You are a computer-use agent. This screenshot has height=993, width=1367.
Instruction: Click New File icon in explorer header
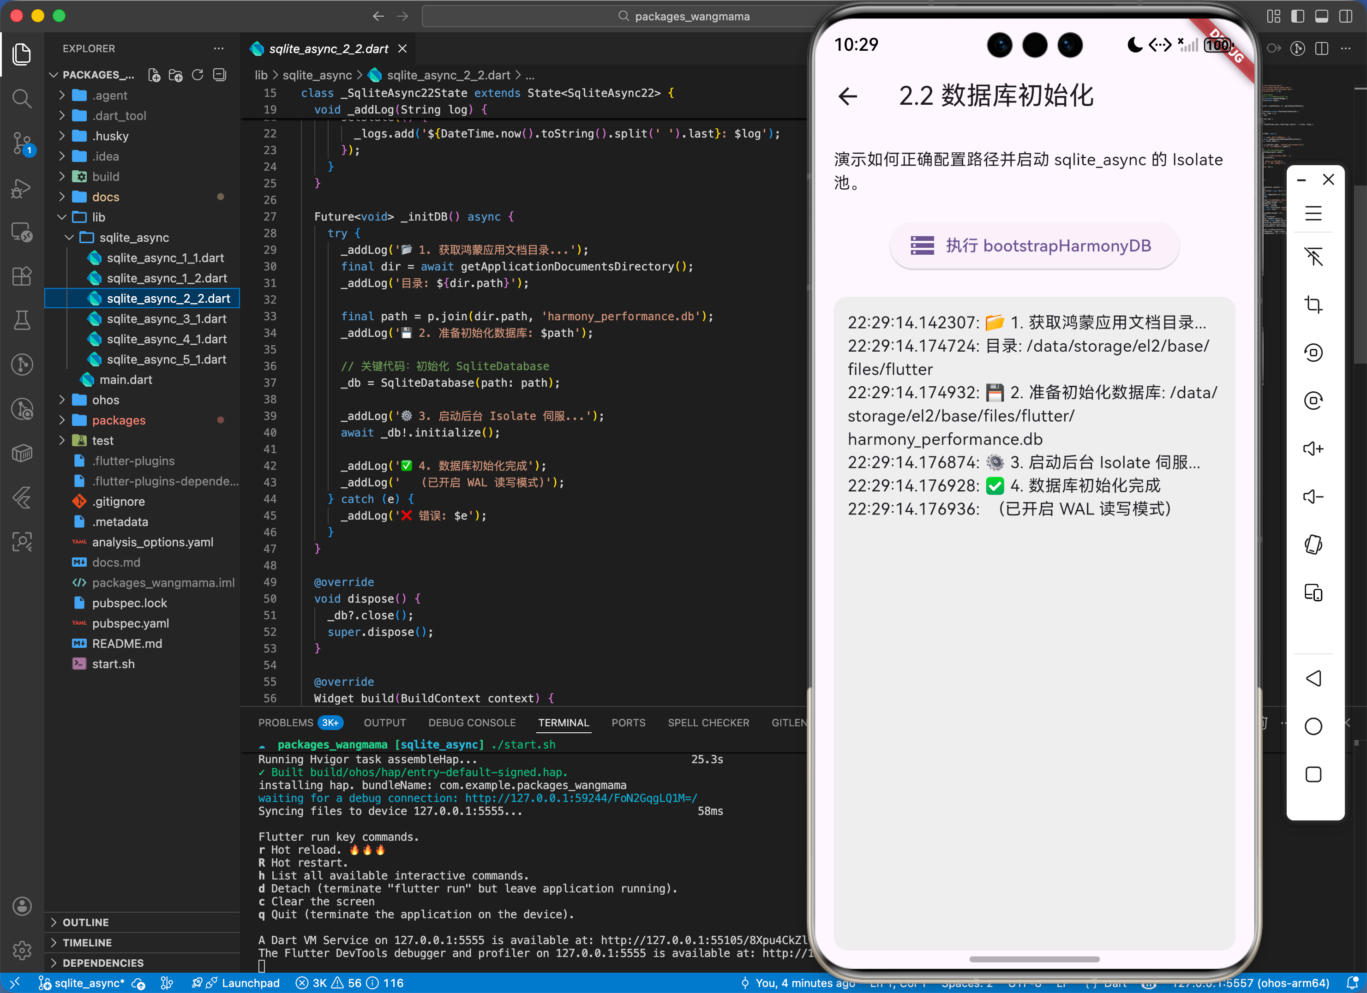[x=154, y=75]
